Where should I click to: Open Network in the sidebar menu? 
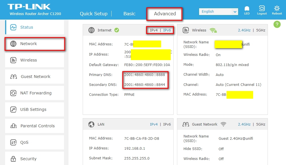pos(35,44)
